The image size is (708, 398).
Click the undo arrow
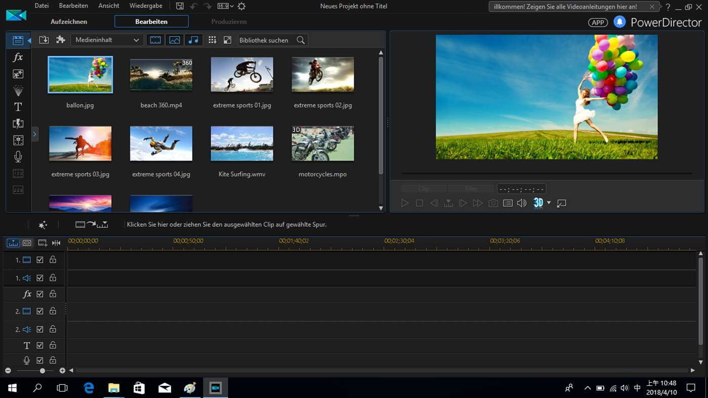pos(194,6)
